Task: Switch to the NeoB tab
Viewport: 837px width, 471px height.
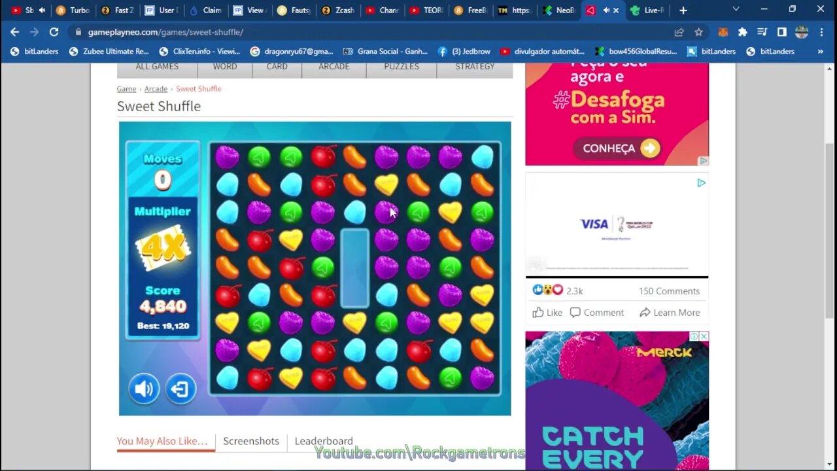Action: pos(559,10)
